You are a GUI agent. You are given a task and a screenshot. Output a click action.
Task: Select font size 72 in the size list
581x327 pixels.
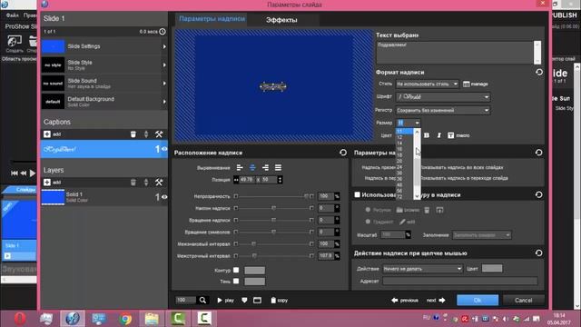tap(399, 197)
